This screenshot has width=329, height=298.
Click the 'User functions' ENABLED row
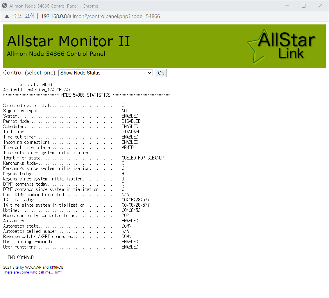71,247
